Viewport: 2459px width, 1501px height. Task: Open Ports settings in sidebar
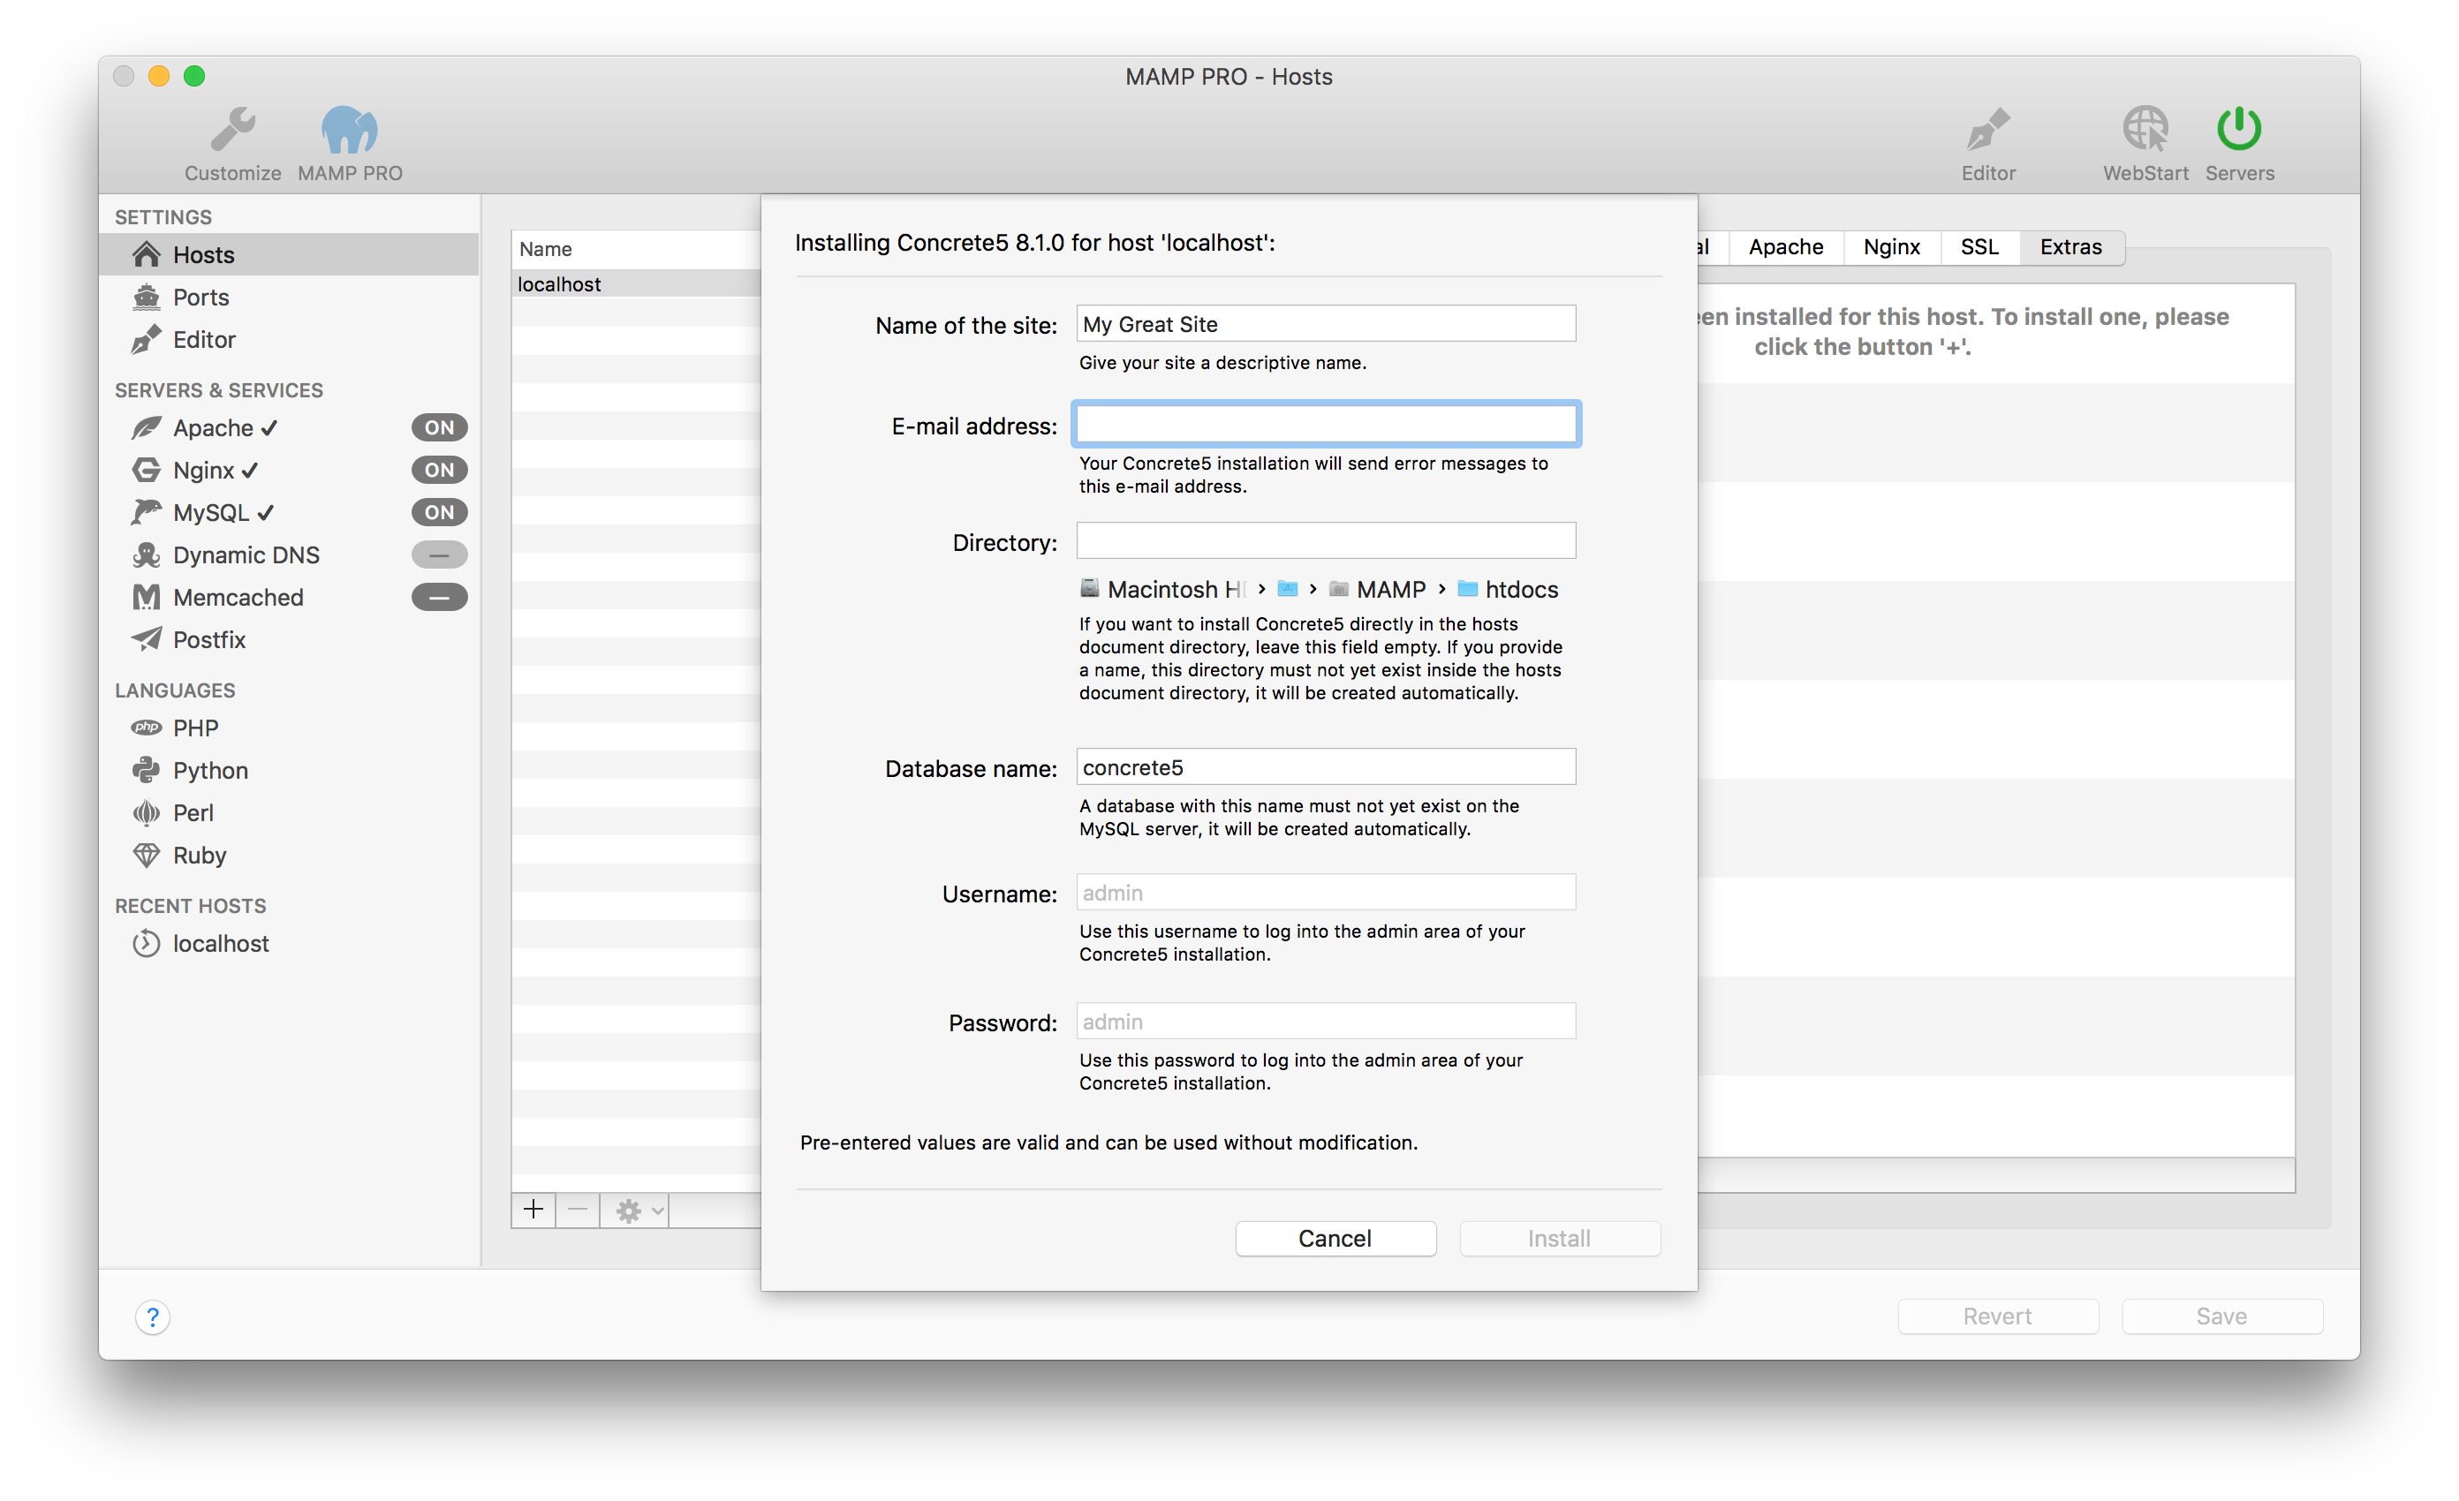point(290,298)
